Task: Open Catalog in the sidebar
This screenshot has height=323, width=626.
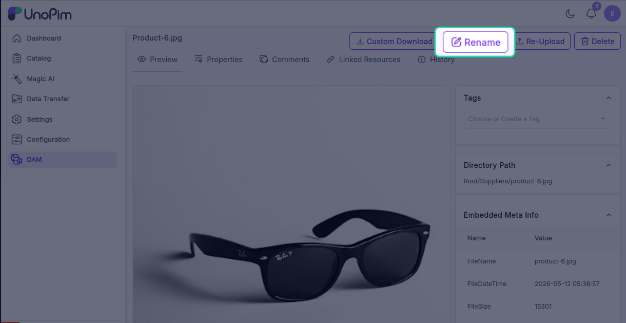Action: click(x=63, y=59)
